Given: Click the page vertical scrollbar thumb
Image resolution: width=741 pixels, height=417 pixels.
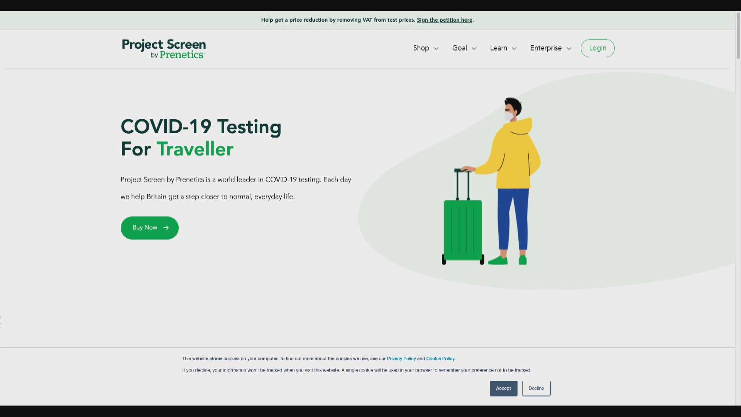Looking at the screenshot, I should [x=738, y=36].
